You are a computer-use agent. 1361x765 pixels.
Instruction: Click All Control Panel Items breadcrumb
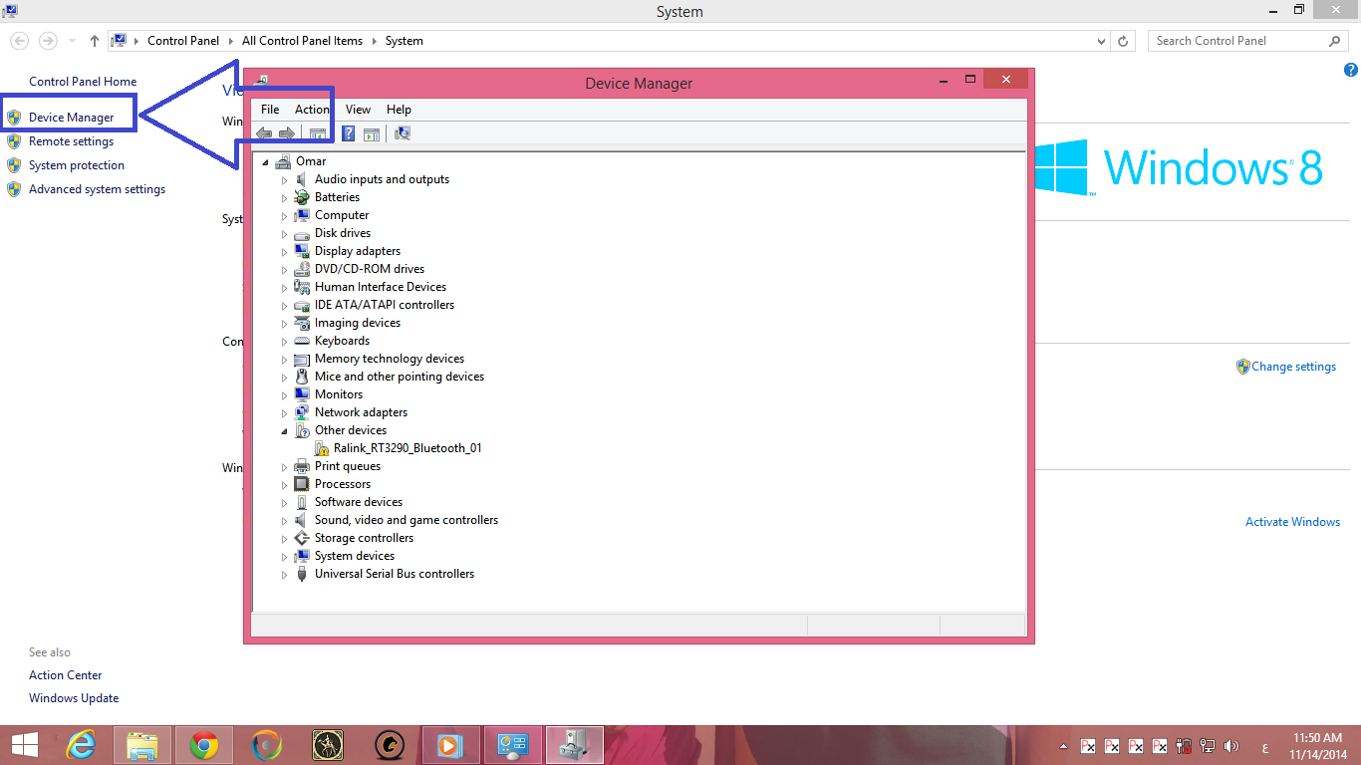click(302, 41)
